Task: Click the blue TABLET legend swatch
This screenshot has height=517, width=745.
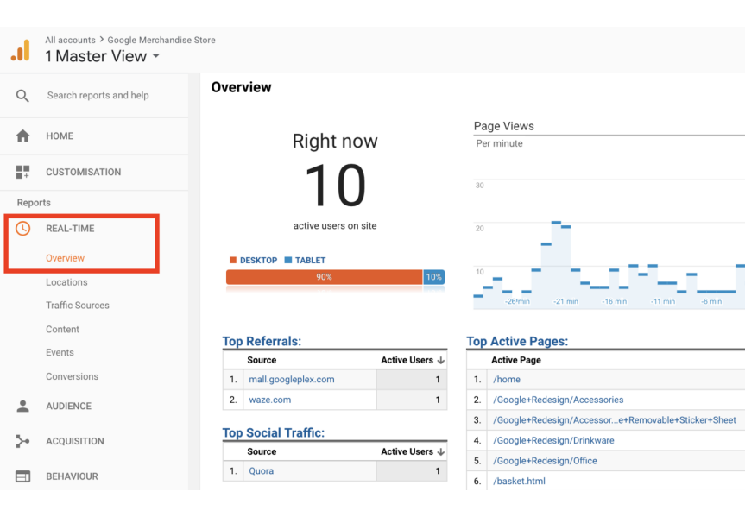Action: pyautogui.click(x=288, y=260)
